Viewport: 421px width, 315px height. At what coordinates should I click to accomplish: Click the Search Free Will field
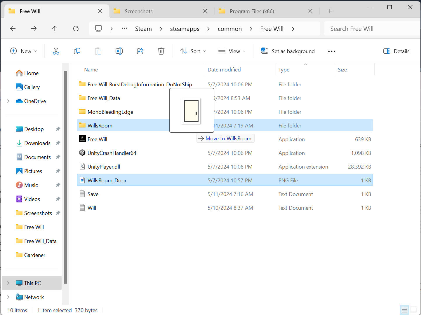[371, 29]
